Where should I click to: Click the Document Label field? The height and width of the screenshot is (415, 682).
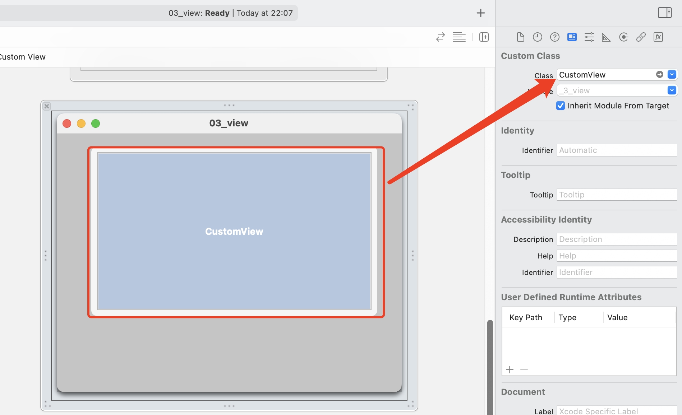[617, 411]
